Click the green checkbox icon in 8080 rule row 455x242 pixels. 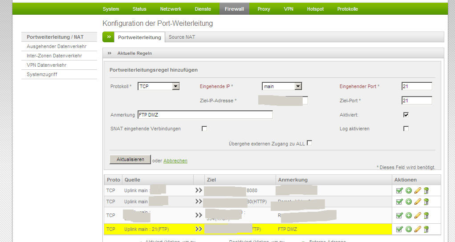pos(399,190)
